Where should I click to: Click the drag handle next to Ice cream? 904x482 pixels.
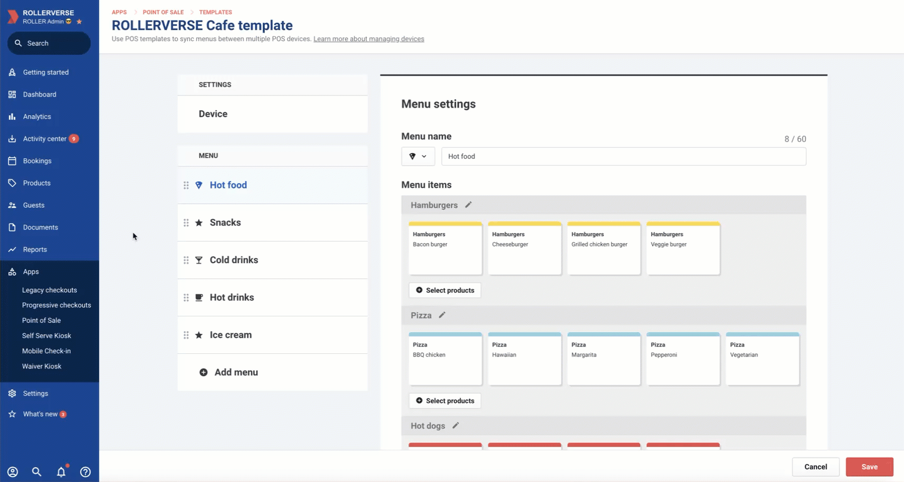click(186, 335)
